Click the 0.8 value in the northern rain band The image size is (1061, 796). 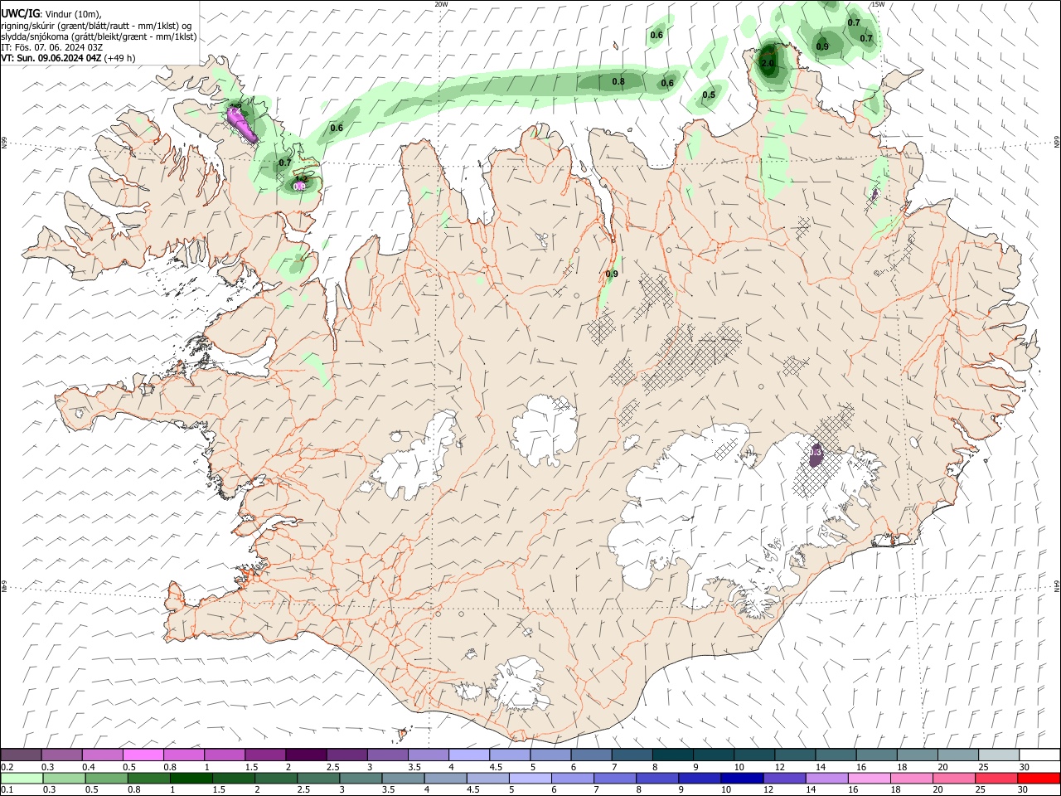[618, 81]
